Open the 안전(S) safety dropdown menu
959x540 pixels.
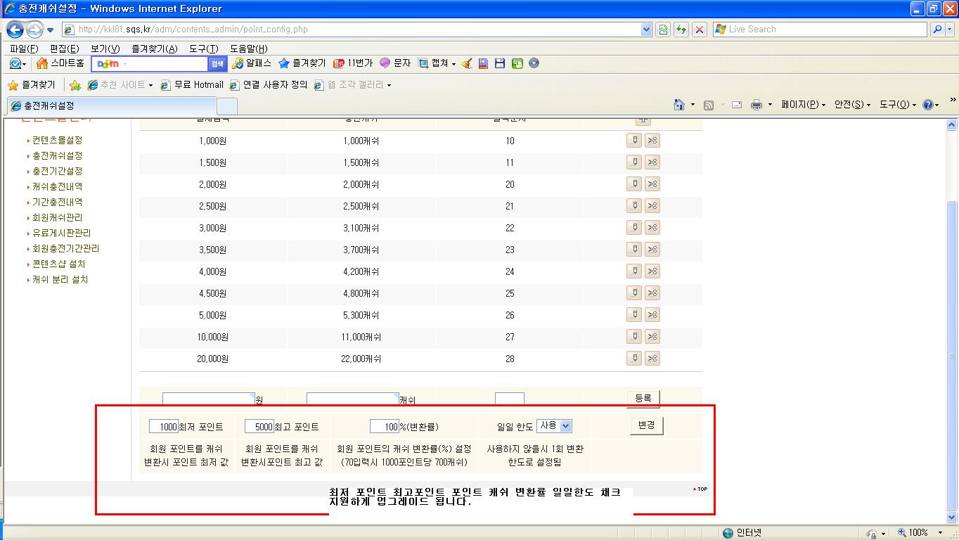[x=851, y=105]
